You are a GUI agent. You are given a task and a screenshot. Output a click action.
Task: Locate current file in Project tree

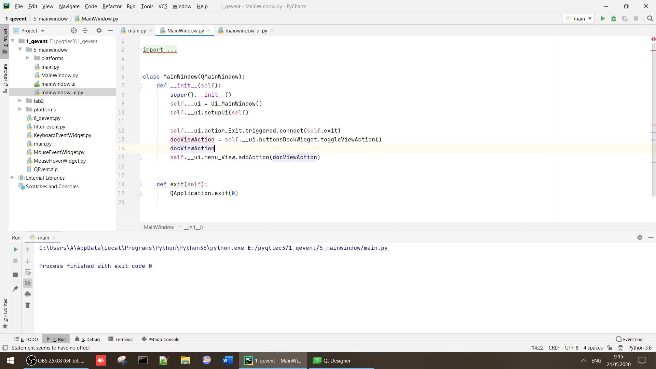[74, 30]
